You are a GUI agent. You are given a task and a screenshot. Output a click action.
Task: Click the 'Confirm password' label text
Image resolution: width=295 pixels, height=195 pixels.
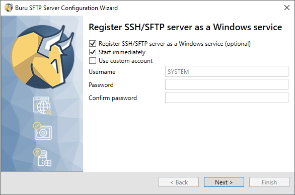pos(113,98)
